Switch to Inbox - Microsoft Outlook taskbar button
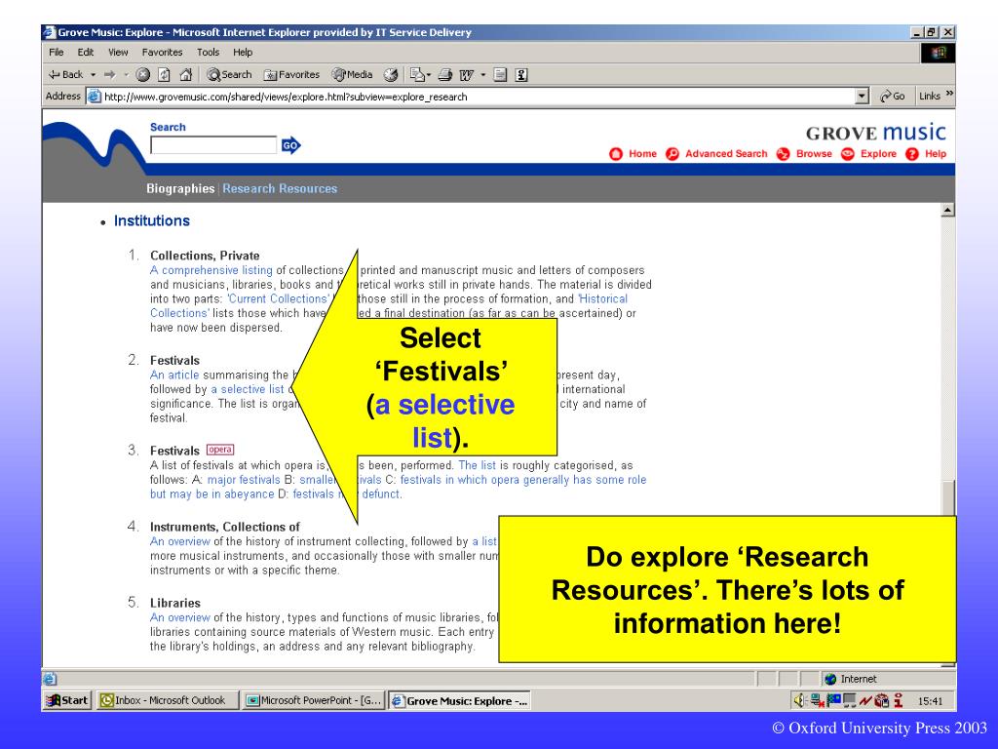 point(168,700)
